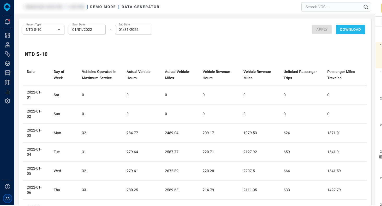
Task: Expand the Report Type dropdown
Action: [43, 30]
